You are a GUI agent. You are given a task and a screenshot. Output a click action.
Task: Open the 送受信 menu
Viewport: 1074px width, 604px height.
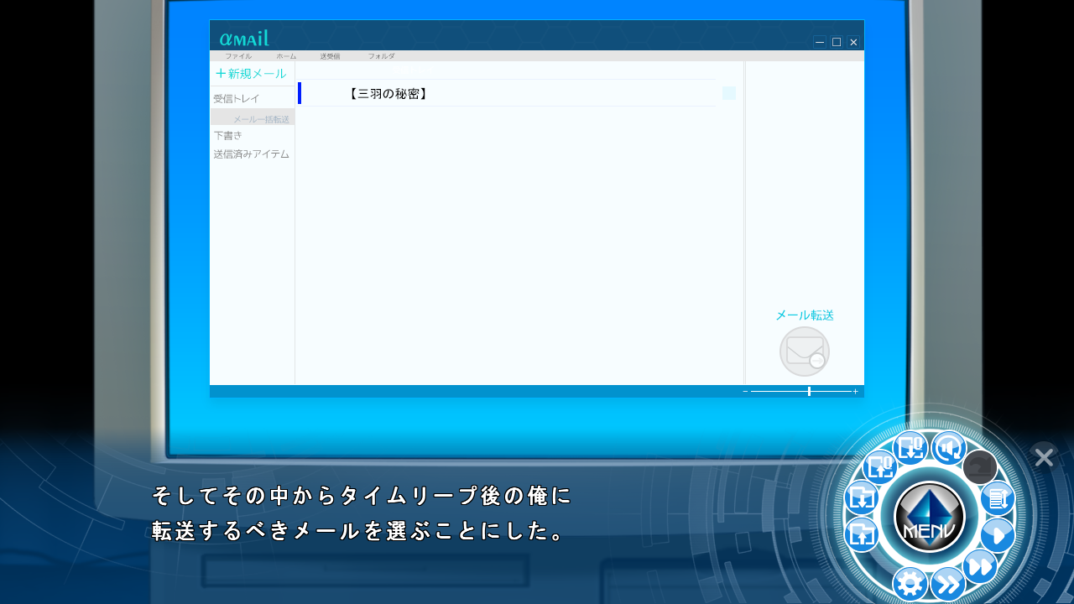tap(330, 56)
